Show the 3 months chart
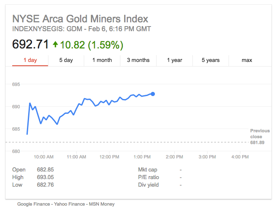The image size is (277, 209). click(138, 60)
